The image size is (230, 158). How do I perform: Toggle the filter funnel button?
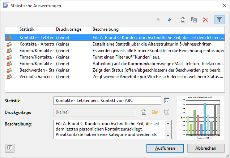pos(219,20)
